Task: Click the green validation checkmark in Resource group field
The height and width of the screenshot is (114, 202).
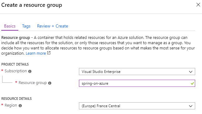Action: pyautogui.click(x=192, y=83)
